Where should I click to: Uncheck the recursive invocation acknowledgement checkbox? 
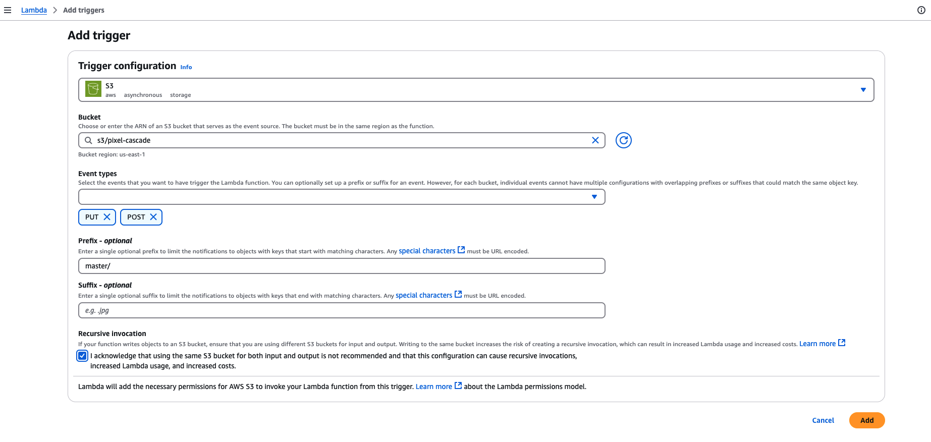coord(82,356)
